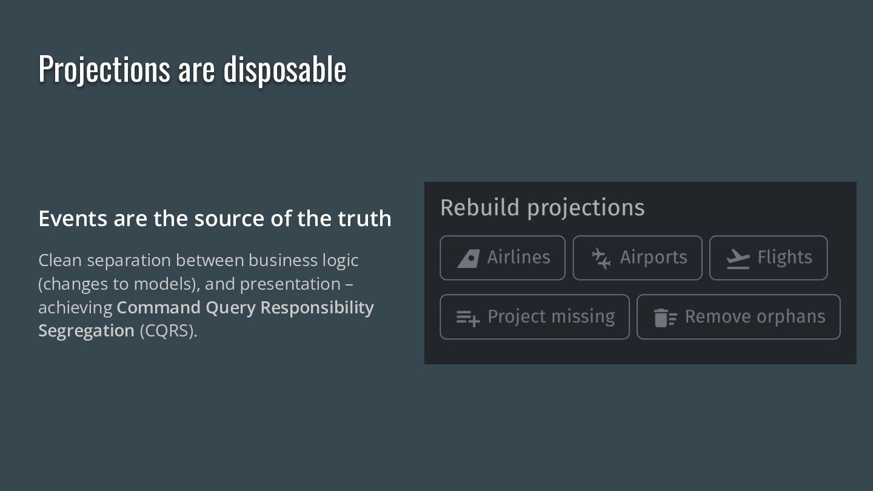Image resolution: width=873 pixels, height=491 pixels.
Task: Click the Remove orphans button
Action: (738, 317)
